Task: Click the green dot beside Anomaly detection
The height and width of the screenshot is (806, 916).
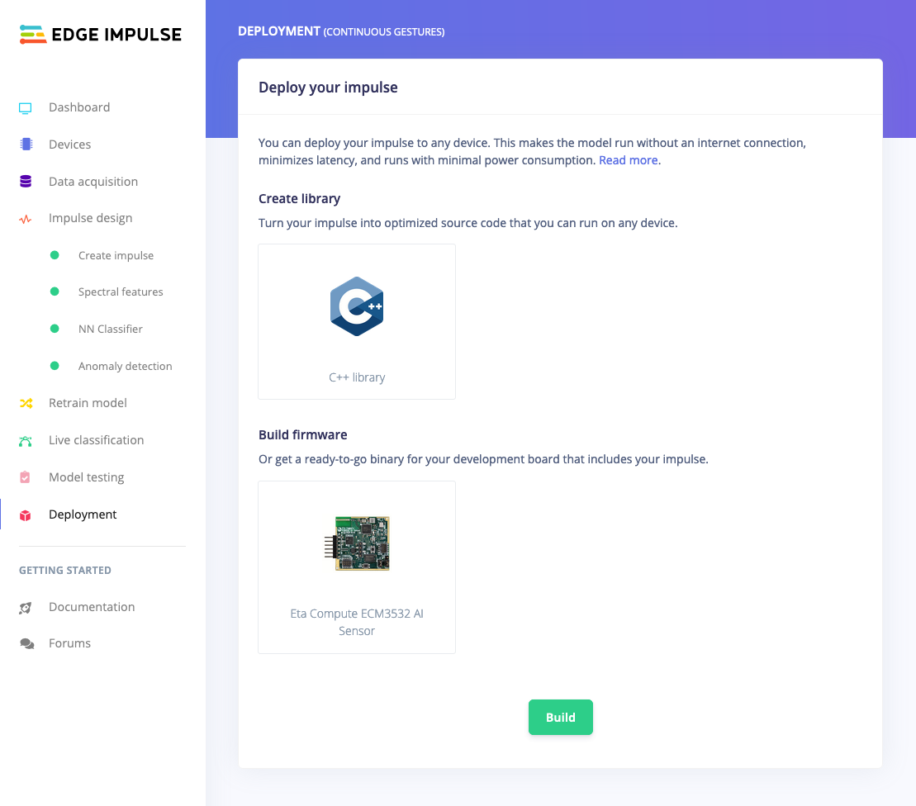Action: click(x=55, y=366)
